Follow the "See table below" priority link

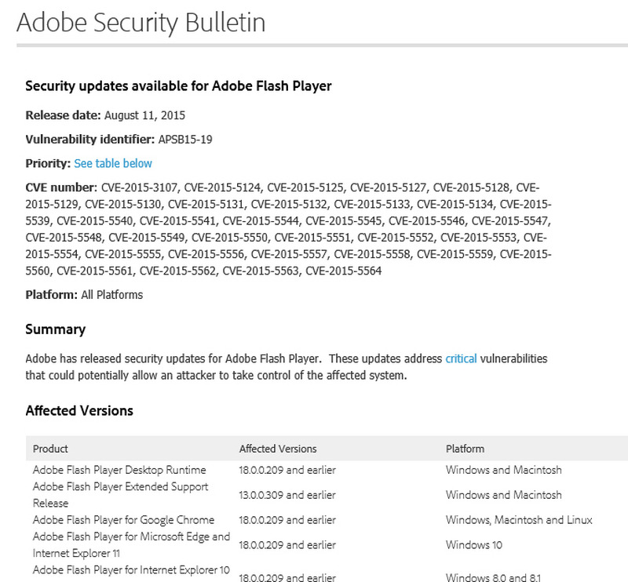[x=113, y=163]
